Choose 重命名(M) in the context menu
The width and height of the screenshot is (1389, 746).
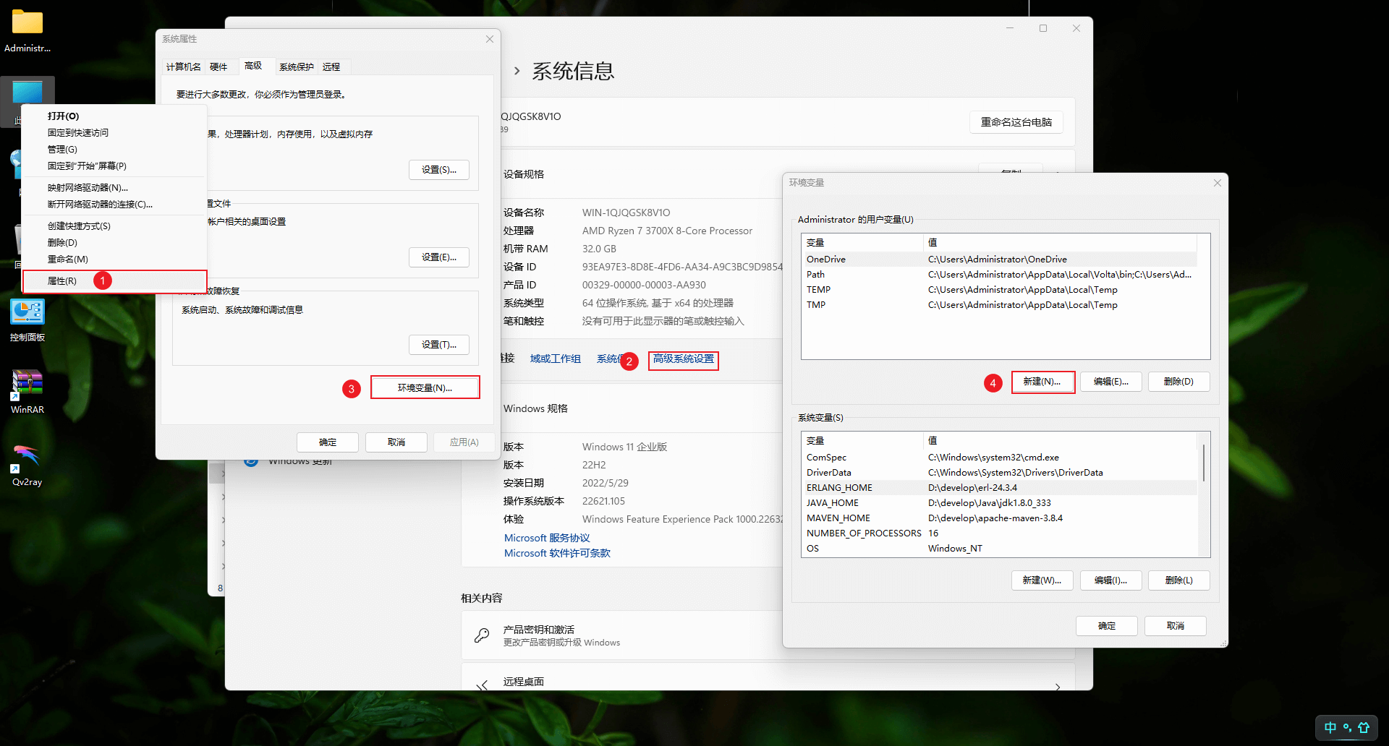(114, 260)
